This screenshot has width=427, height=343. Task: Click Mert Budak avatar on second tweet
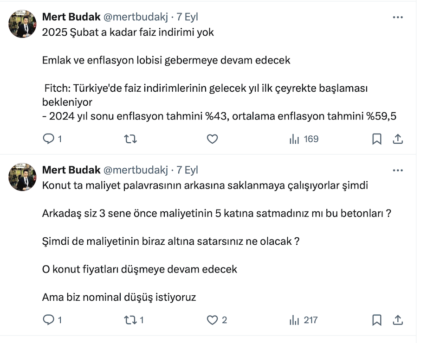click(x=23, y=177)
